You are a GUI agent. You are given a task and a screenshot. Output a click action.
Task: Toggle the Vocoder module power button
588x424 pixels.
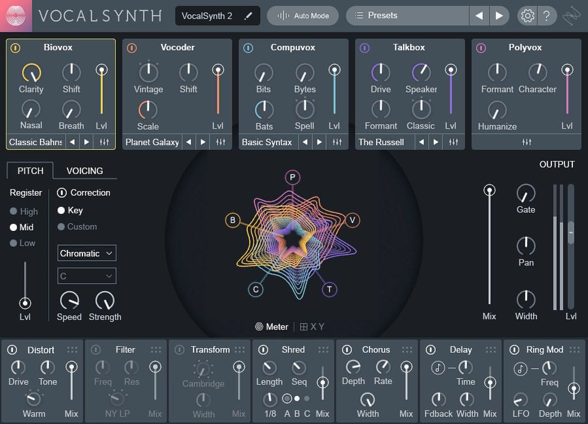132,48
